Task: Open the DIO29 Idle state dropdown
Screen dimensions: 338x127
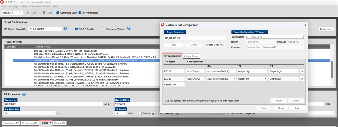Action: [x=221, y=71]
